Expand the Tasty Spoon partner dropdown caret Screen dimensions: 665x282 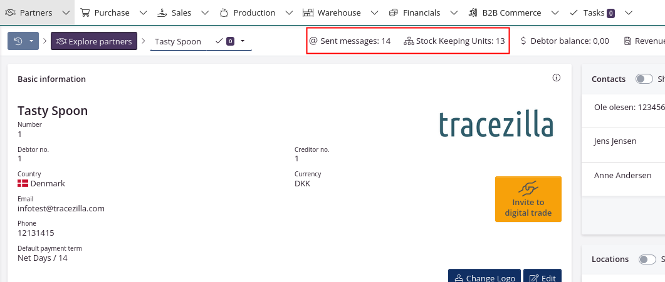pyautogui.click(x=243, y=41)
